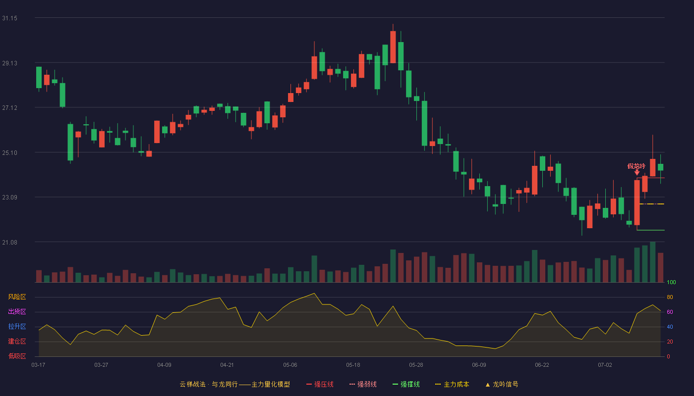Viewport: 694px width, 396px height.
Task: Click the 23.09 price axis label
Action: click(x=9, y=198)
